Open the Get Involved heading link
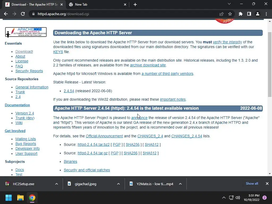The height and width of the screenshot is (204, 272). 15,131
